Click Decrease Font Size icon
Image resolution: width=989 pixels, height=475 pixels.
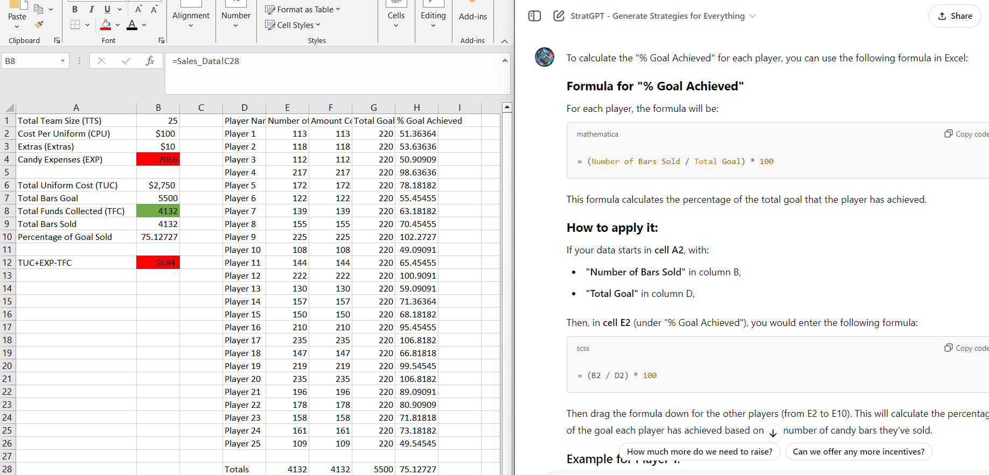tap(154, 9)
